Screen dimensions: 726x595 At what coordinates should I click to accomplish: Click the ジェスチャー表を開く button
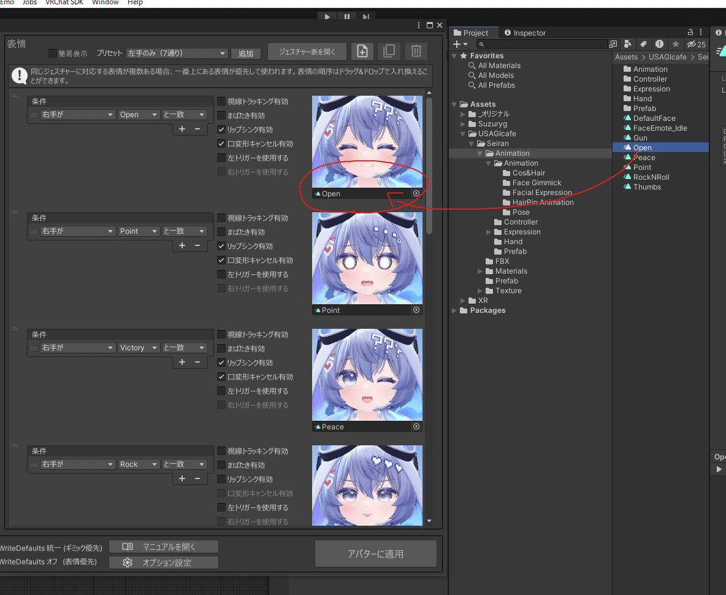click(307, 52)
